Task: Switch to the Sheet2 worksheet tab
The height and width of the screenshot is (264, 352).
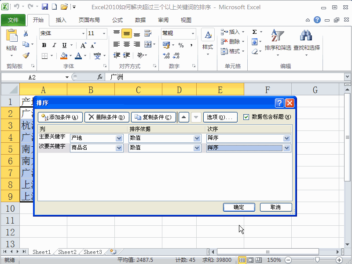Action: [67, 252]
